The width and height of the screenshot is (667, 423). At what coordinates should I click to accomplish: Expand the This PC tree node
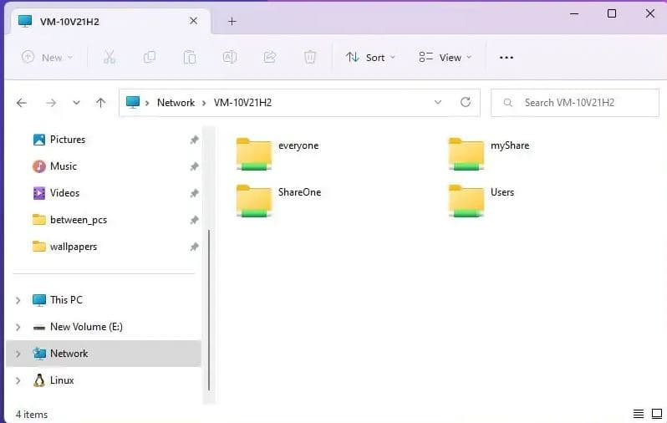[18, 300]
